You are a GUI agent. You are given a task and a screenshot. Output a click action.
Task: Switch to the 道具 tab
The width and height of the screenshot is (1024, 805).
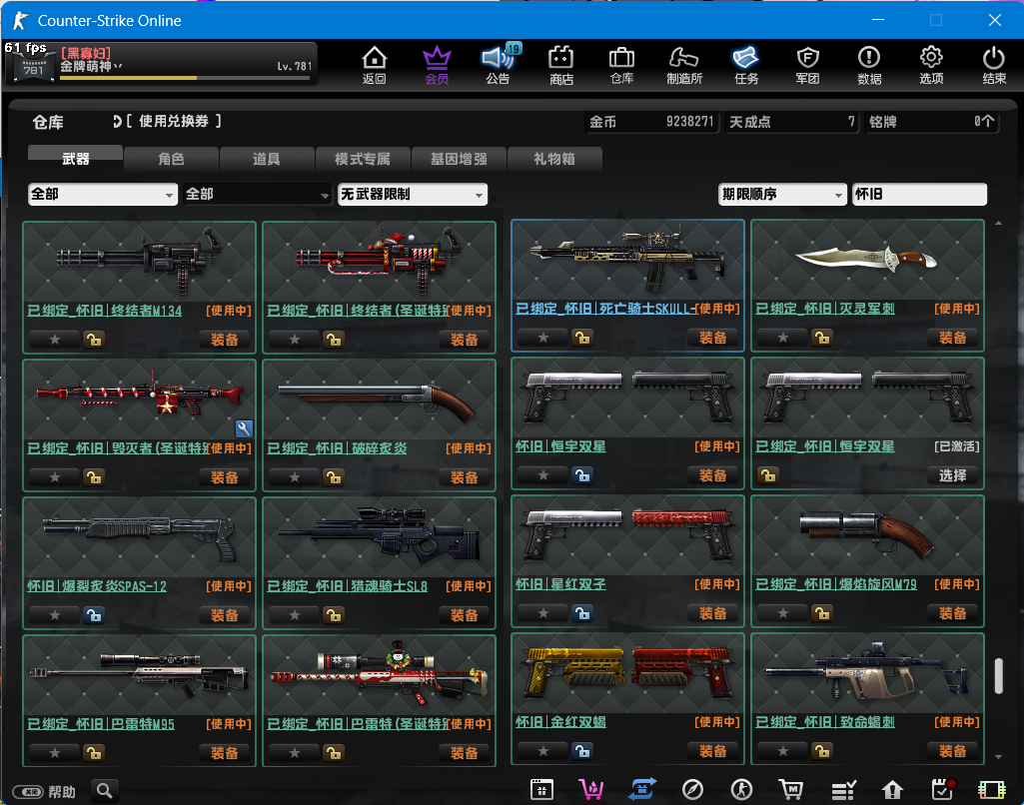point(267,159)
